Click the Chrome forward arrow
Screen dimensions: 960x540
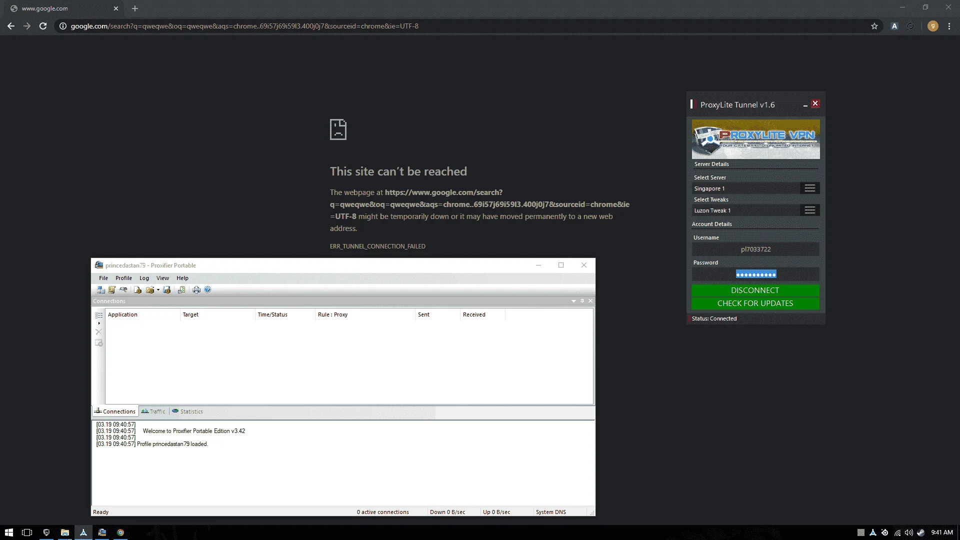point(27,26)
